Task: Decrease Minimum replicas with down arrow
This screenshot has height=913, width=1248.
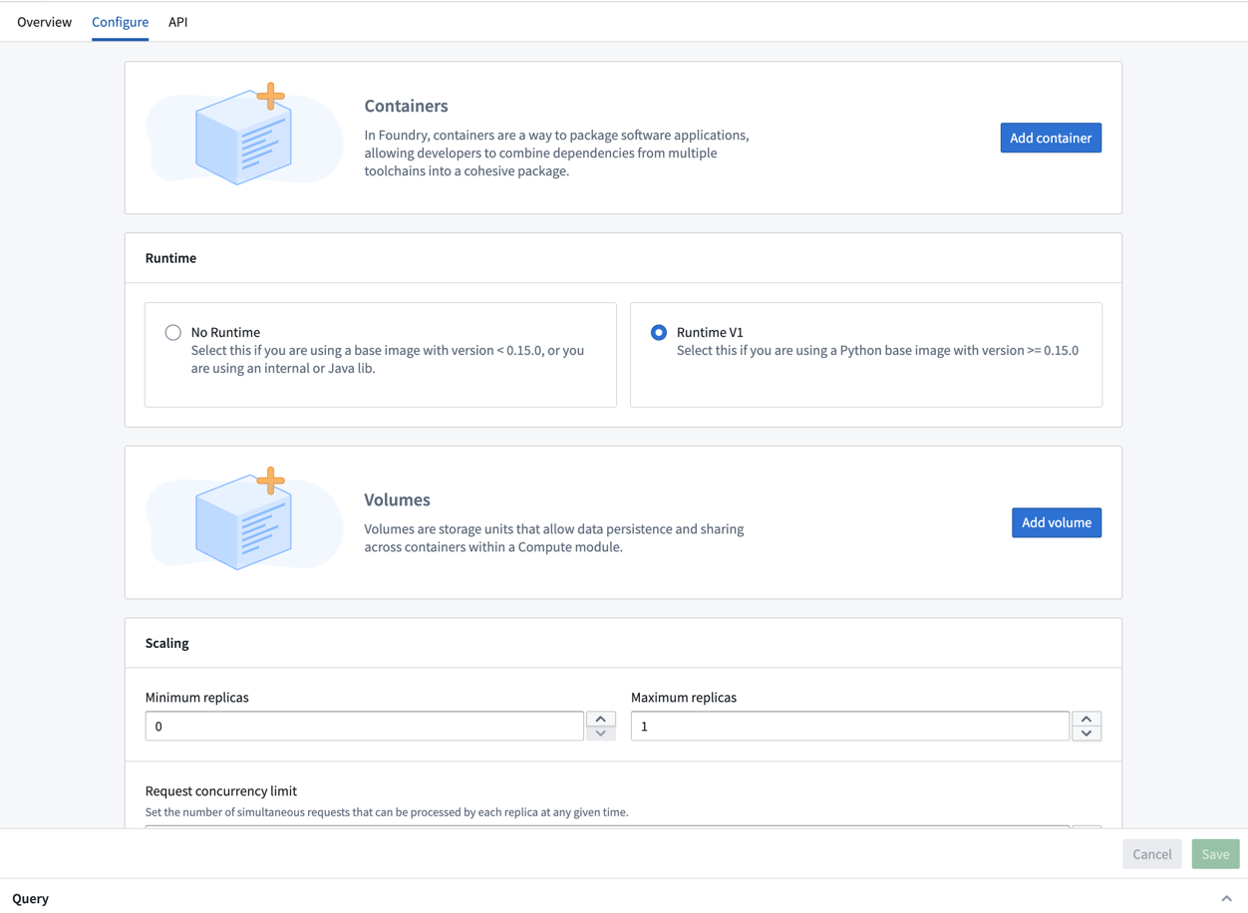Action: pyautogui.click(x=600, y=733)
